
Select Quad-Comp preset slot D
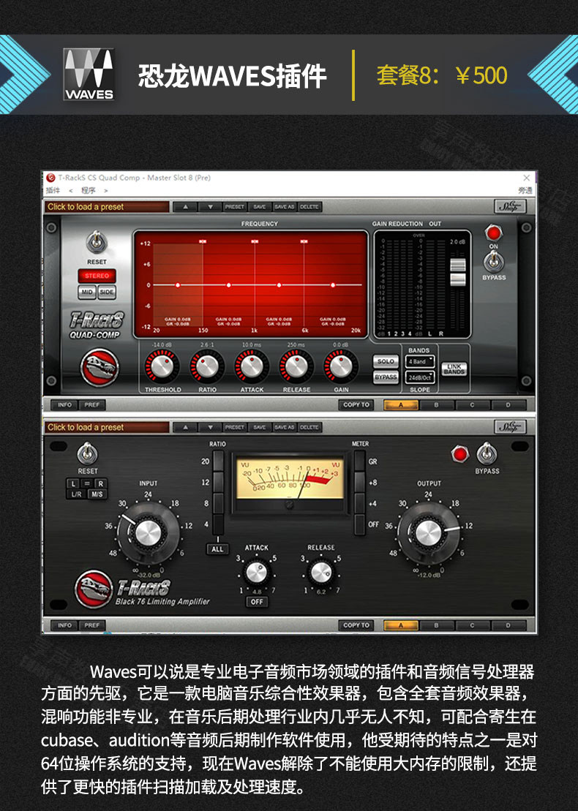pyautogui.click(x=508, y=405)
